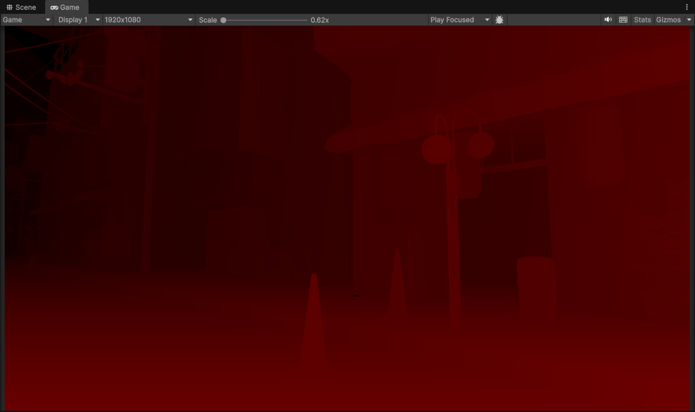Viewport: 695px width, 412px height.
Task: Click the small dark marker at view center
Action: click(357, 296)
